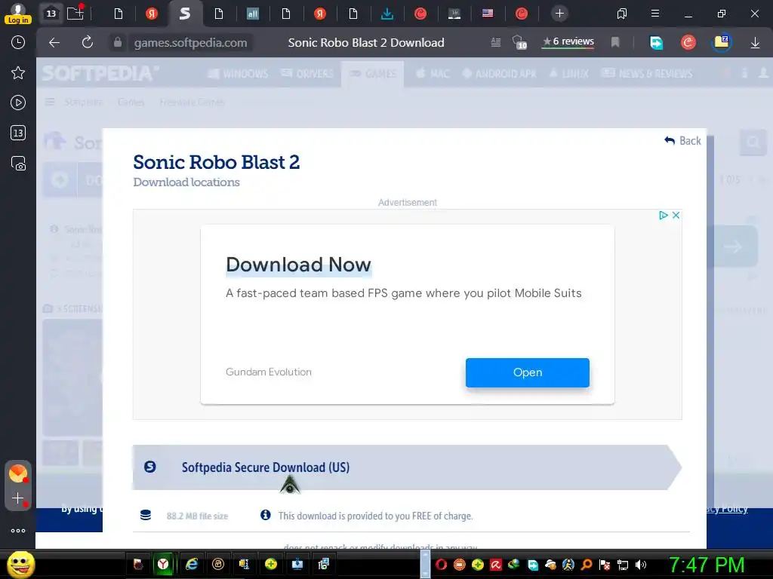773x579 pixels.
Task: Click the padlock site security icon
Action: 117,42
